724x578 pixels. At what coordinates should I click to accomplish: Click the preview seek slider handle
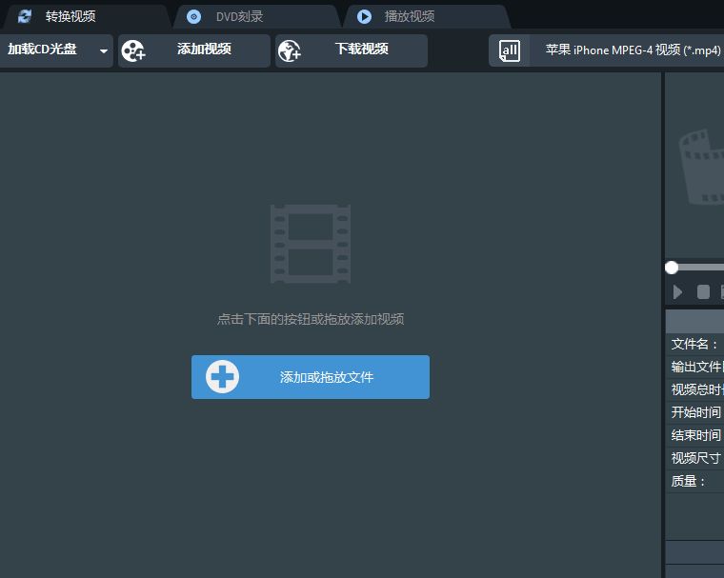point(672,268)
